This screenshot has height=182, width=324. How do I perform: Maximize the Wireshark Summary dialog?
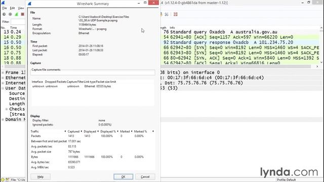145,3
